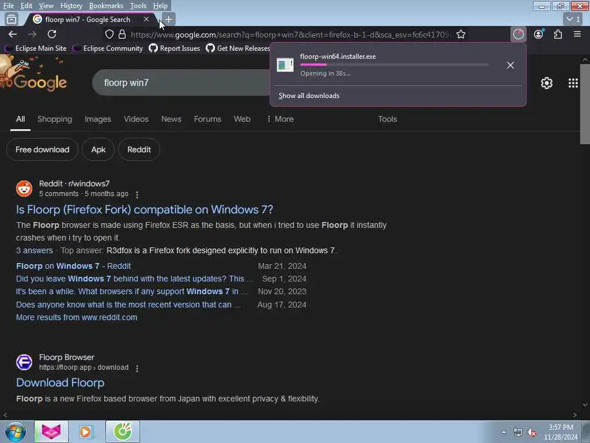Expand the More search filters menu
590x443 pixels.
(281, 119)
